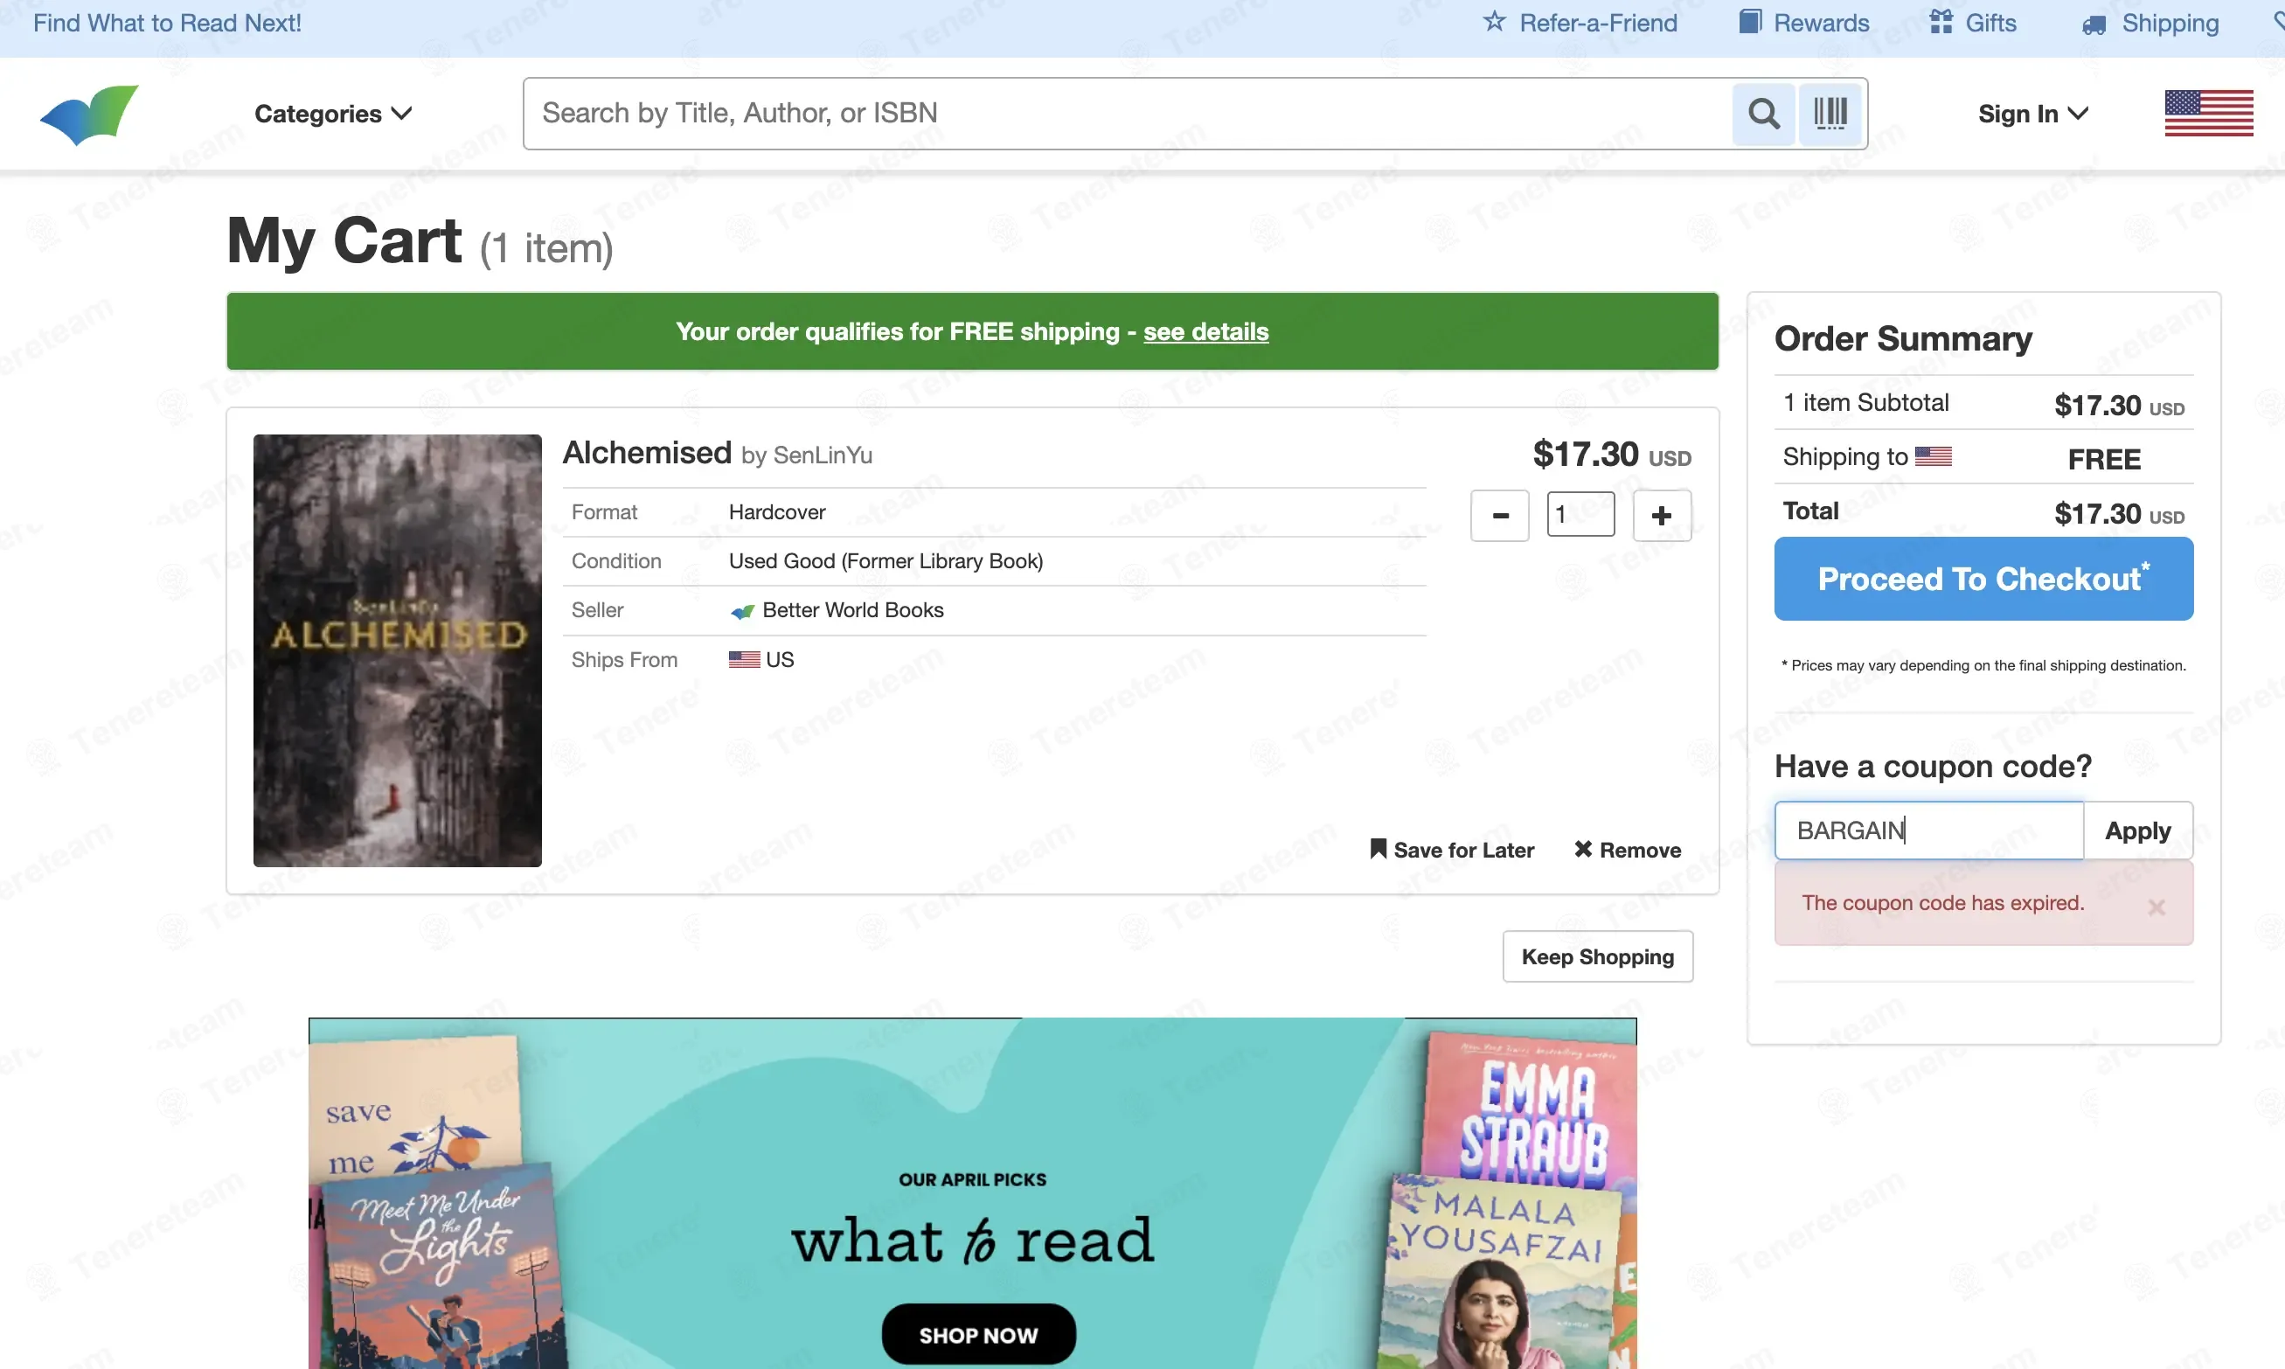
Task: Click the 'Hardcover' format text
Action: [777, 512]
